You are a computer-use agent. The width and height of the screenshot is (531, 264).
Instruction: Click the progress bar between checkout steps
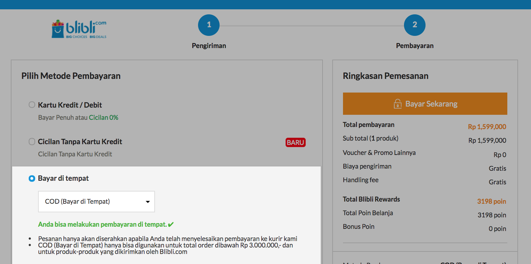click(311, 25)
